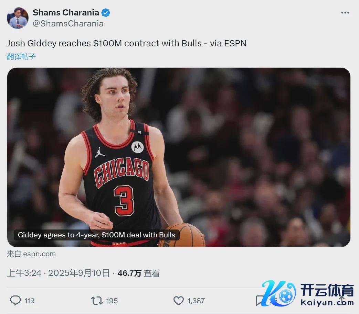Click the 上午3:24 · 2025年9月10日 timestamp
359x314 pixels.
coord(58,273)
